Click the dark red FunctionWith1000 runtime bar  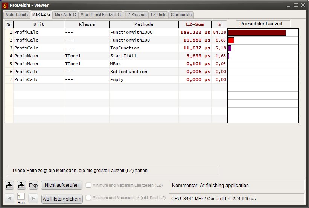click(x=257, y=33)
